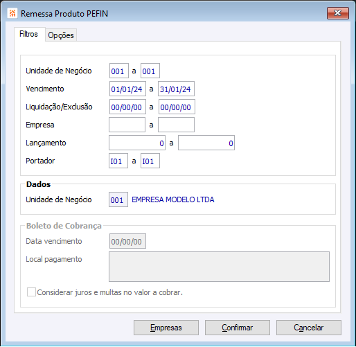Click the Lançamento starting value field
Viewport: 356px width, 347px height.
(137, 143)
